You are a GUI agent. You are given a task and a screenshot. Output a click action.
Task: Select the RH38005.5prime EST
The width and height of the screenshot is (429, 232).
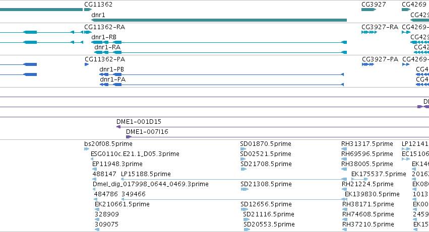(367, 164)
